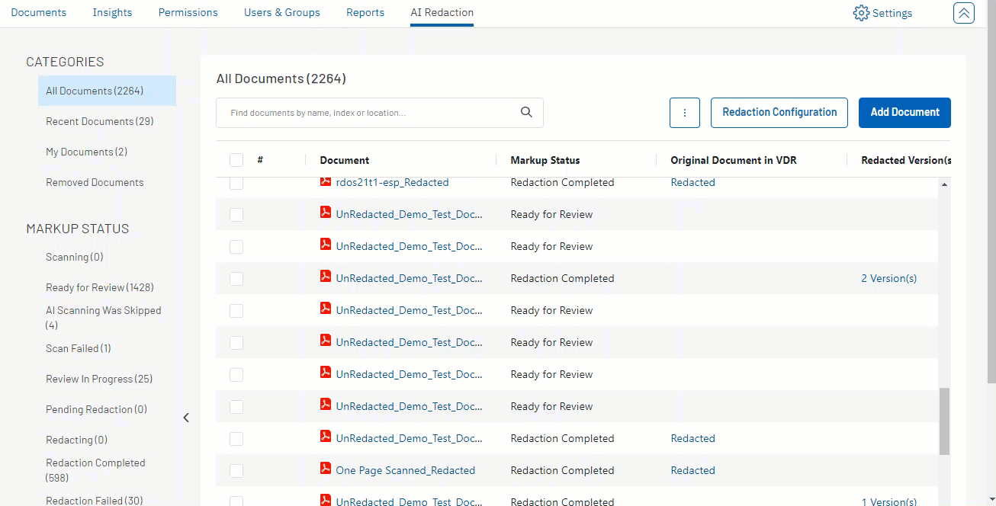
Task: Click Redaction Completed status in rdos21t1 row
Action: tap(562, 182)
